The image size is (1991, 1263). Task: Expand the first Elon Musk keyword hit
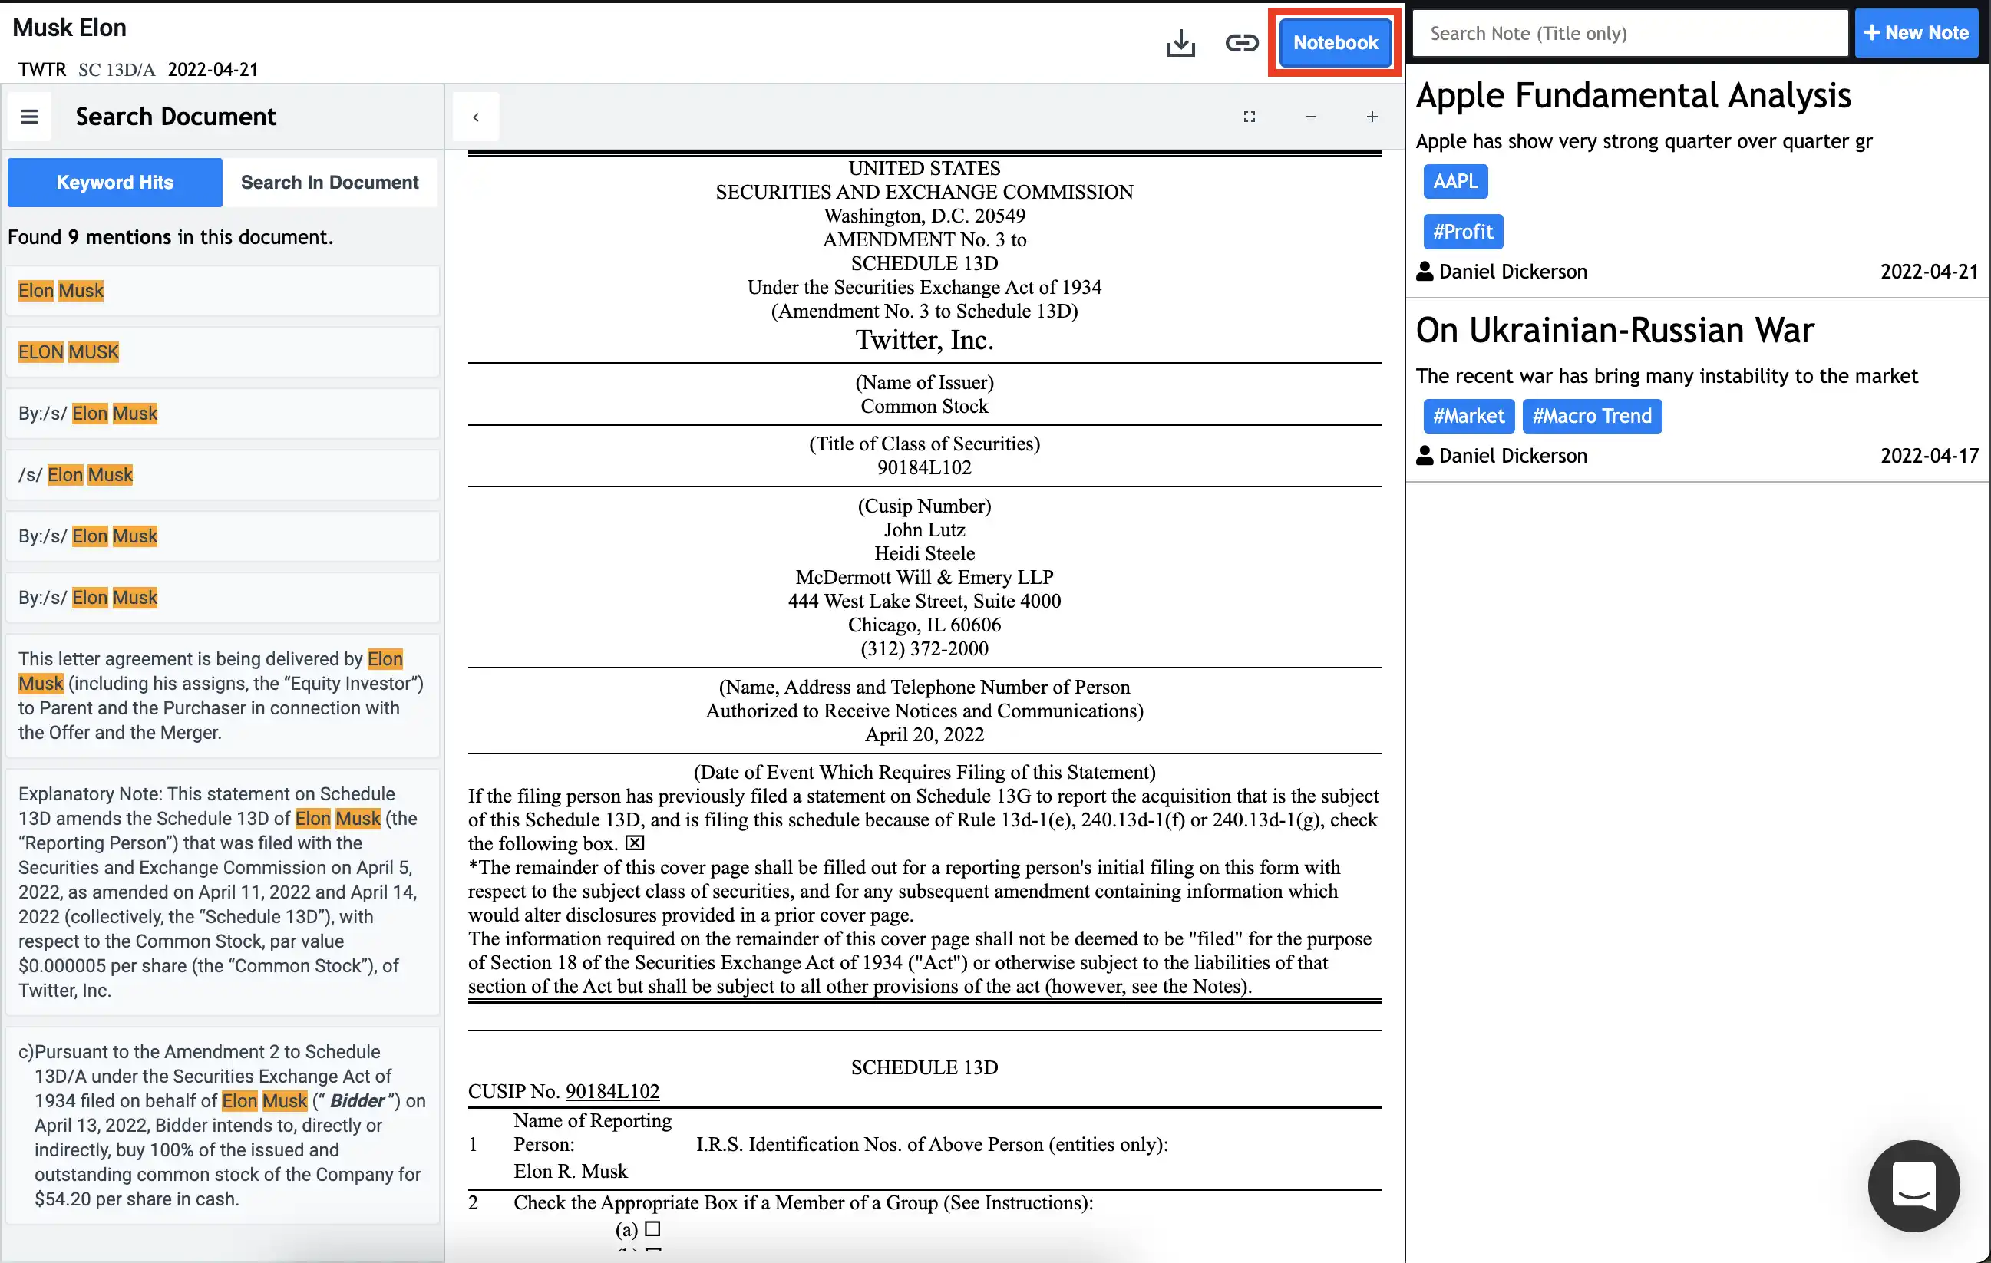pyautogui.click(x=222, y=290)
